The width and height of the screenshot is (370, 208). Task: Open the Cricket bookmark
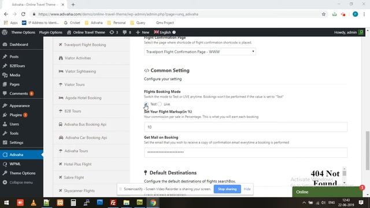tap(72, 23)
